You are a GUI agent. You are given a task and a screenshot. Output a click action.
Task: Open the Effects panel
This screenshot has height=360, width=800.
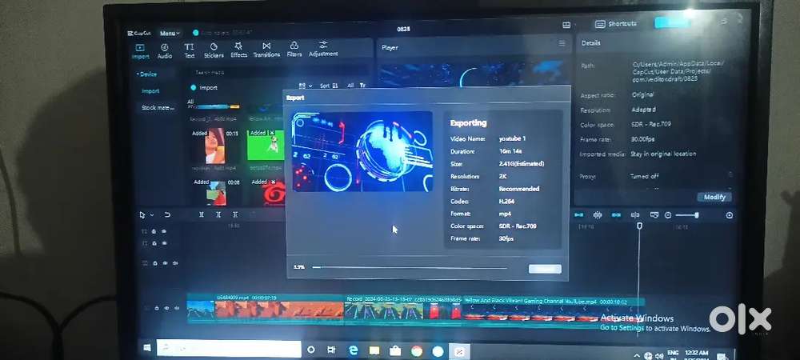pos(238,51)
